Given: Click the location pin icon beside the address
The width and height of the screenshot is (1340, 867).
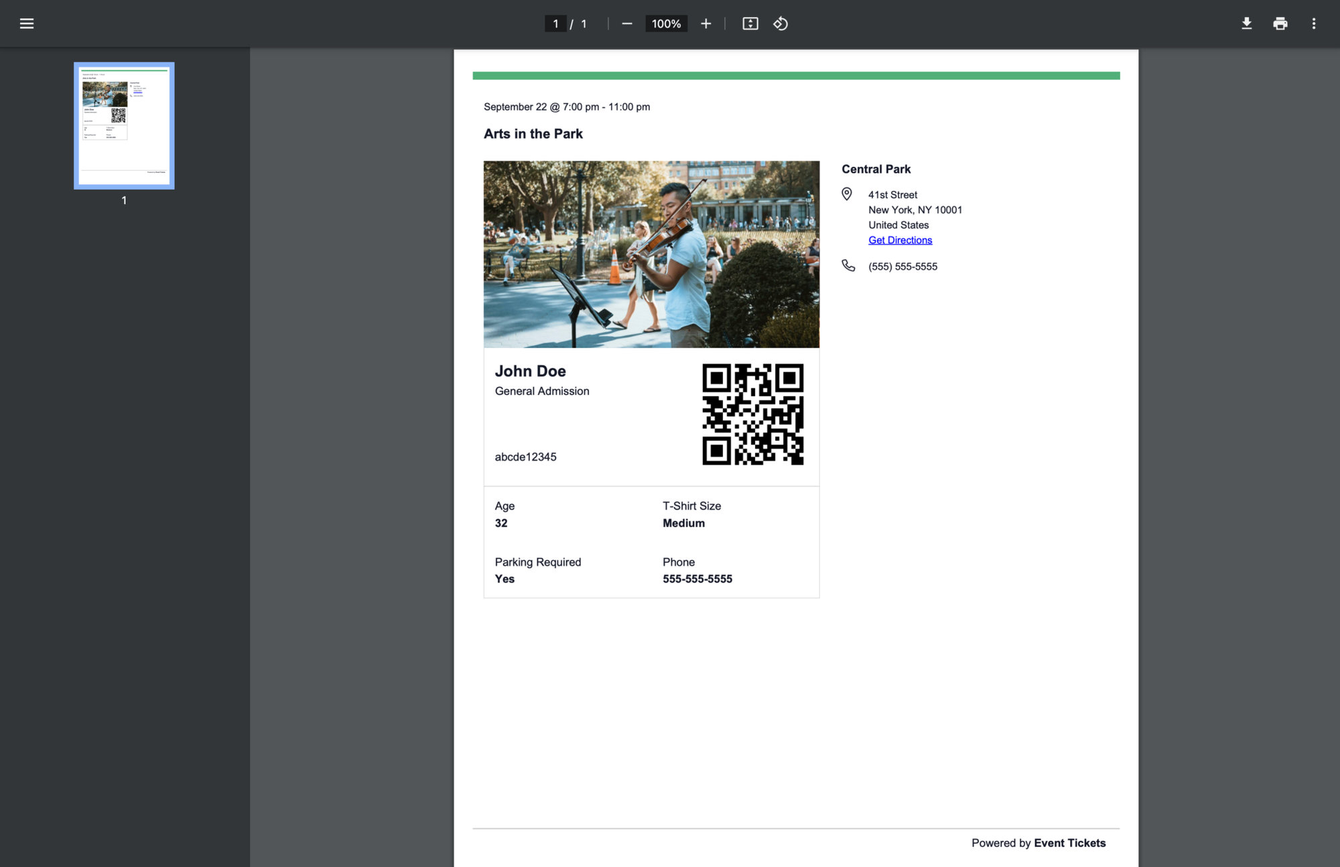Looking at the screenshot, I should pyautogui.click(x=847, y=194).
